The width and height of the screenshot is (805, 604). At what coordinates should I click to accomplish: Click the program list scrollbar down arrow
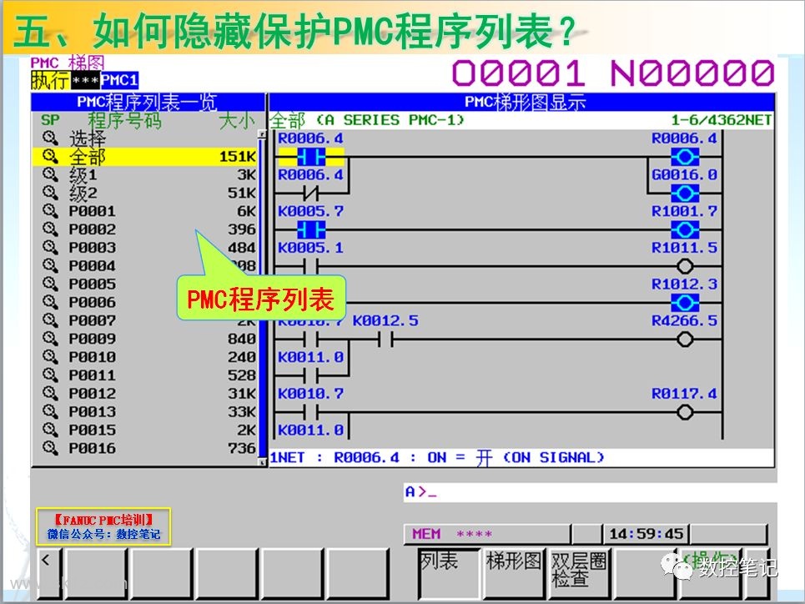click(262, 461)
